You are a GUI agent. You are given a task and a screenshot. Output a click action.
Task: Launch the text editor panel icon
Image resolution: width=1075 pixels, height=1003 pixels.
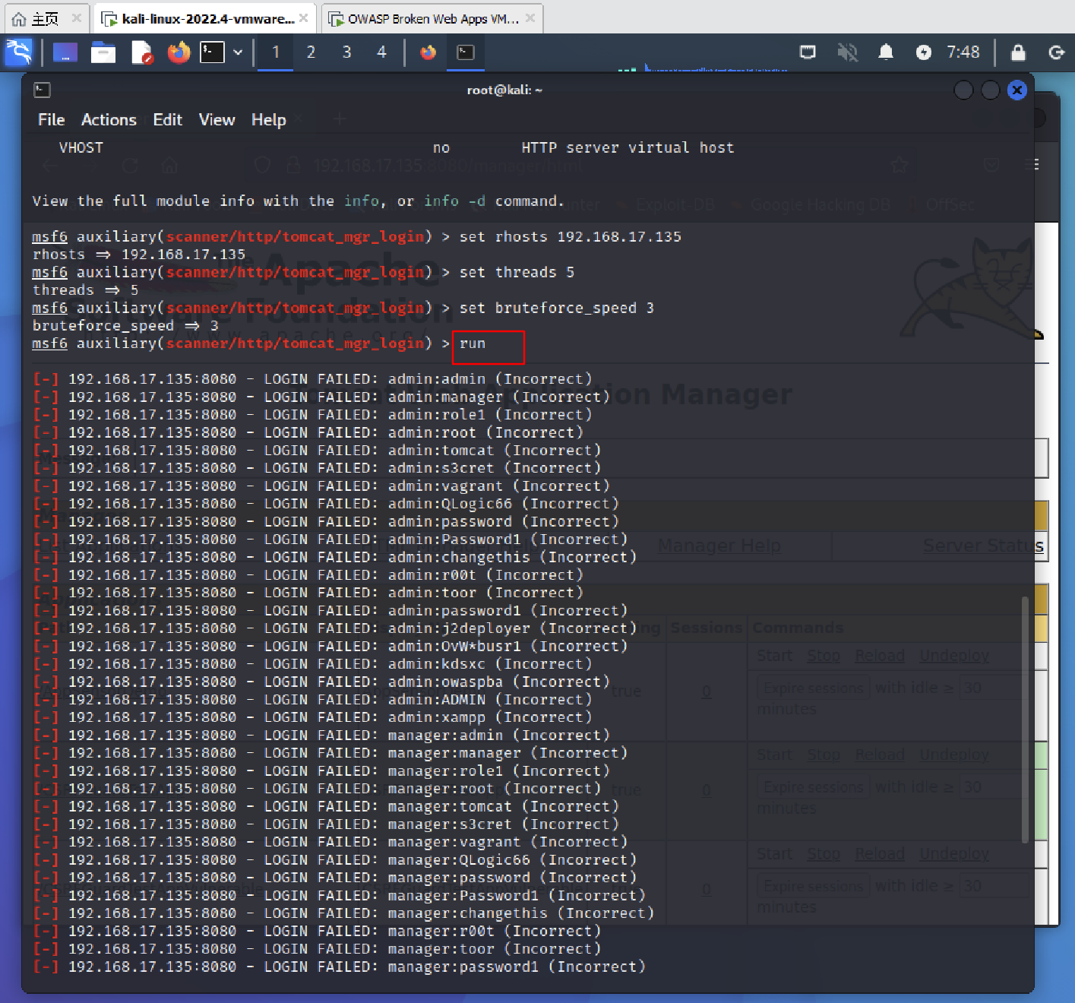coord(141,52)
